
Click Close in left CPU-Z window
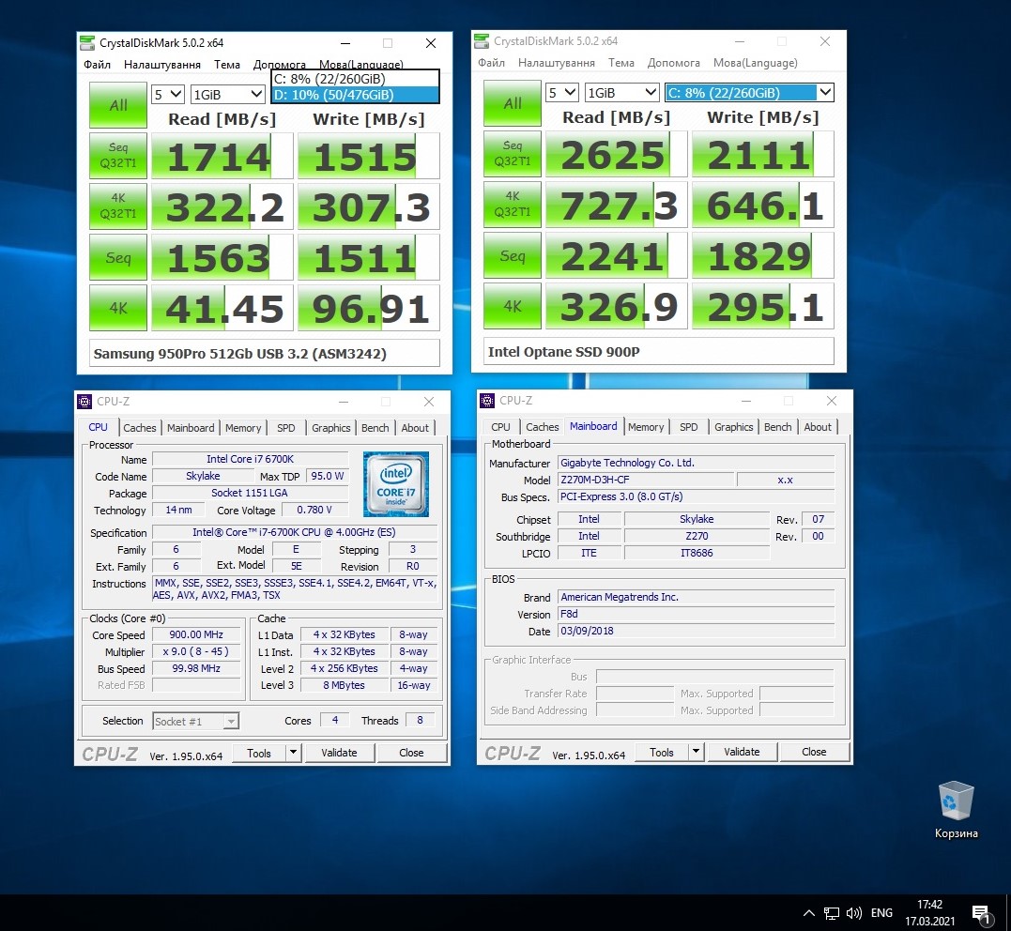[x=411, y=753]
